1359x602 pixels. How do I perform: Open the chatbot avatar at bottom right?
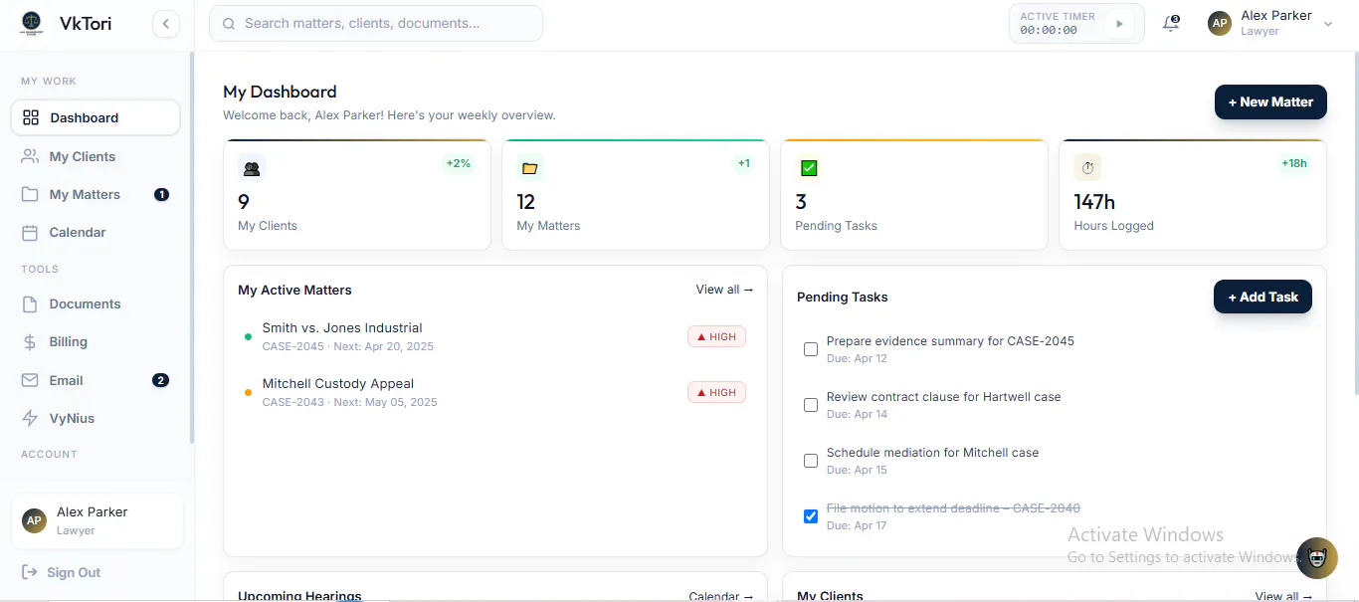1317,558
